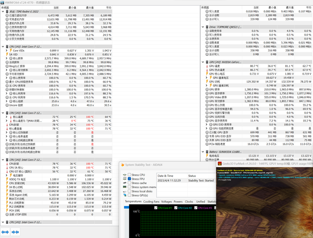This screenshot has width=313, height=238.
Task: Click the HWiNFO expand-columns left-right arrows icon
Action: 5,232
